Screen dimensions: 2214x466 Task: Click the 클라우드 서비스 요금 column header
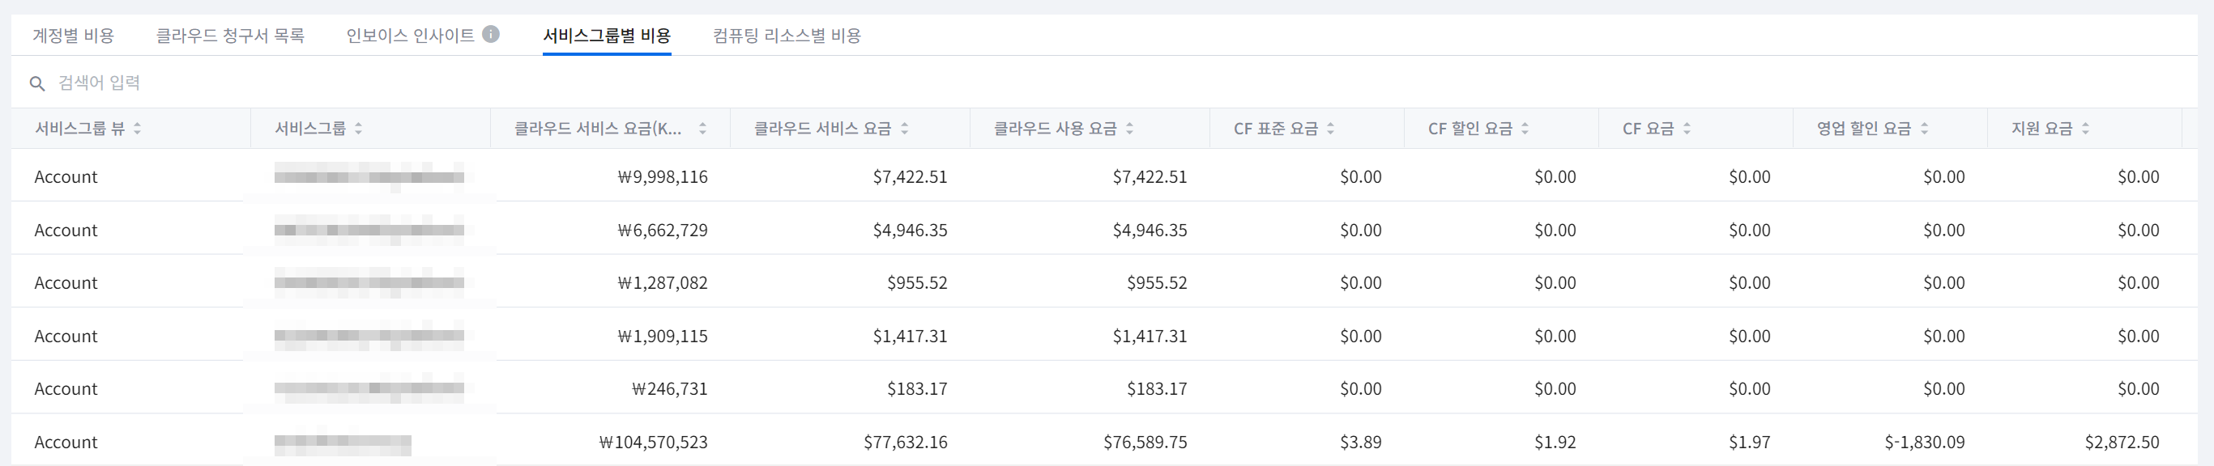coord(822,129)
